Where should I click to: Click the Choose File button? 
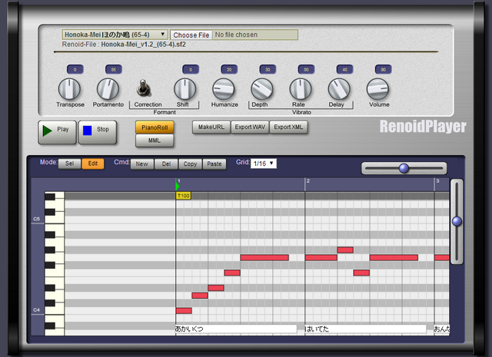tap(191, 35)
